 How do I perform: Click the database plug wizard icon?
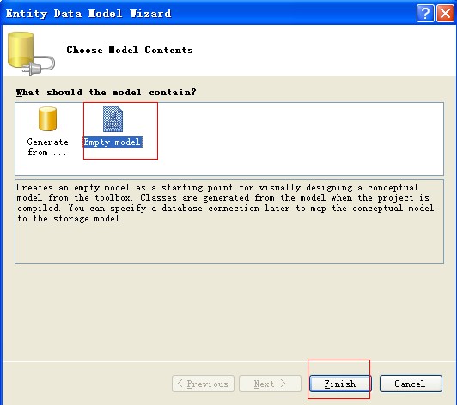click(31, 53)
